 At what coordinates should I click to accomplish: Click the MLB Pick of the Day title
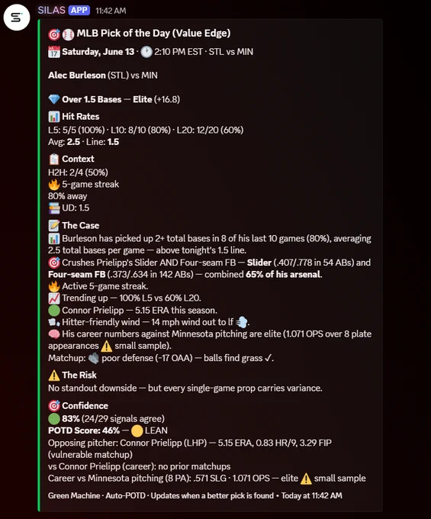(153, 33)
